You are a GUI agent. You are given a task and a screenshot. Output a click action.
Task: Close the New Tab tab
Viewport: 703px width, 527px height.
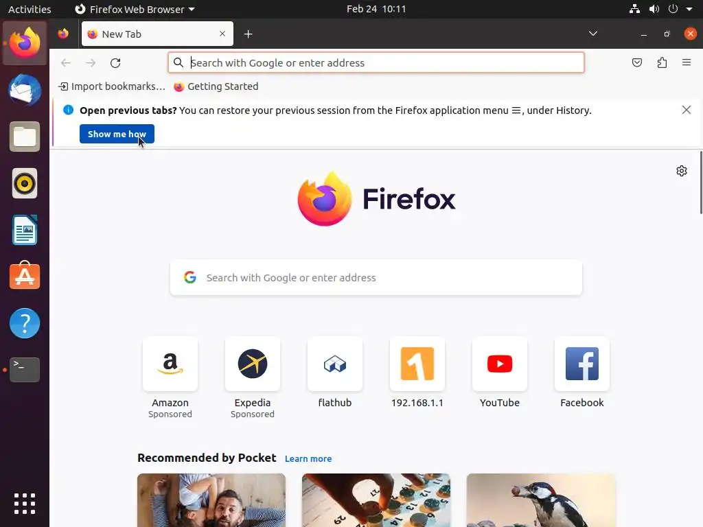coord(222,34)
